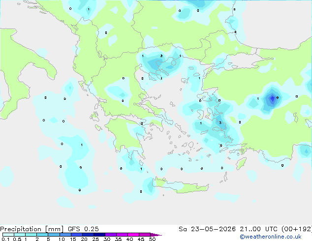
Task: Click the legend label '0.1'
Action: (5, 239)
